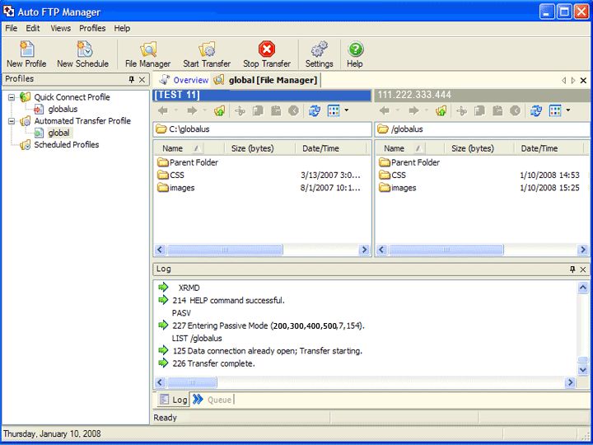Image resolution: width=593 pixels, height=445 pixels.
Task: Select global [File Manager] tab
Action: tap(265, 80)
